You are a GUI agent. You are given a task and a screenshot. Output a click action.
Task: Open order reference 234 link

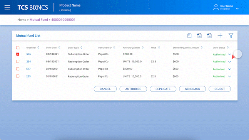pyautogui.click(x=28, y=62)
